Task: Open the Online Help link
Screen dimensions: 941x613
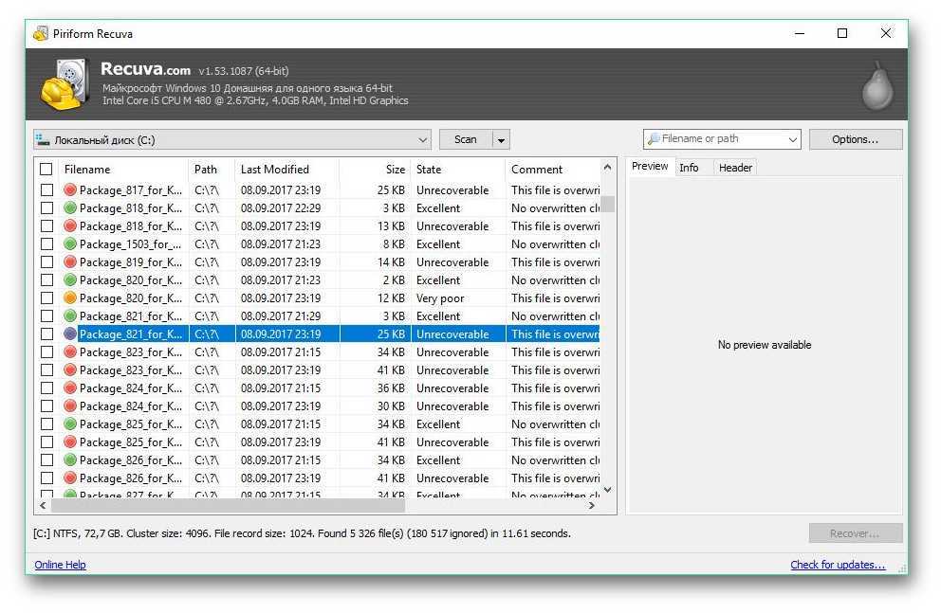Action: [x=60, y=565]
